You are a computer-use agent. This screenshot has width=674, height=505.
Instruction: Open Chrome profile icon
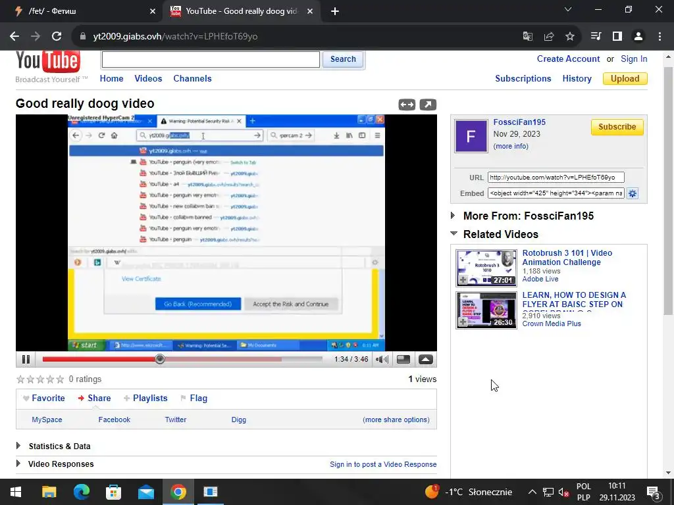tap(638, 37)
